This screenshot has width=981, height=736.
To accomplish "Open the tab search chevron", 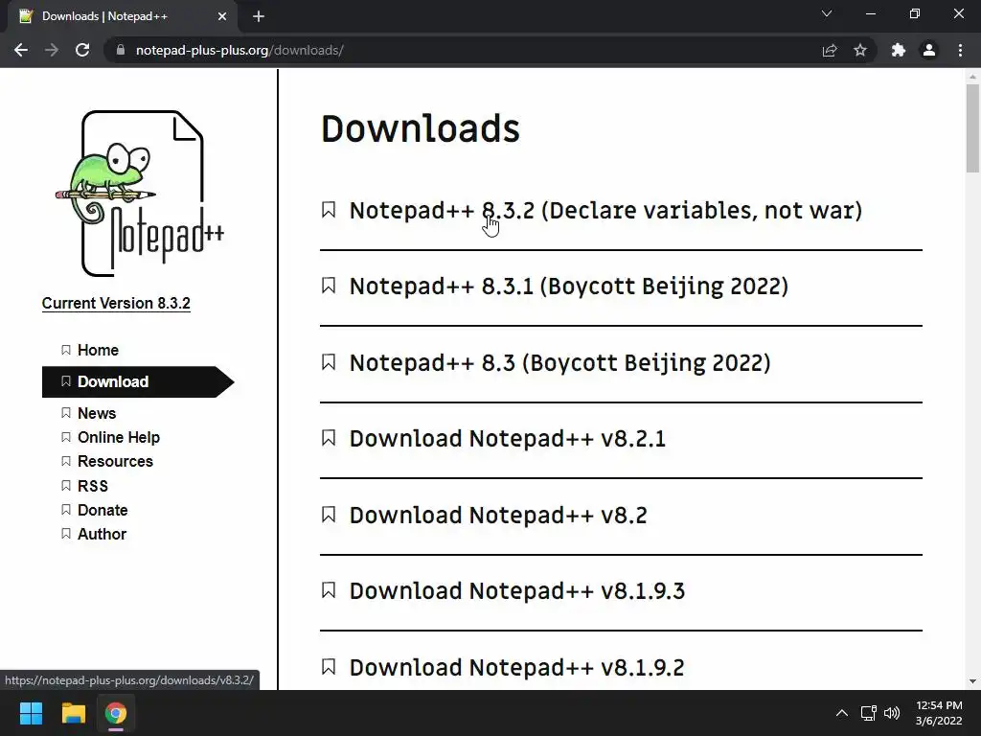I will [x=827, y=13].
